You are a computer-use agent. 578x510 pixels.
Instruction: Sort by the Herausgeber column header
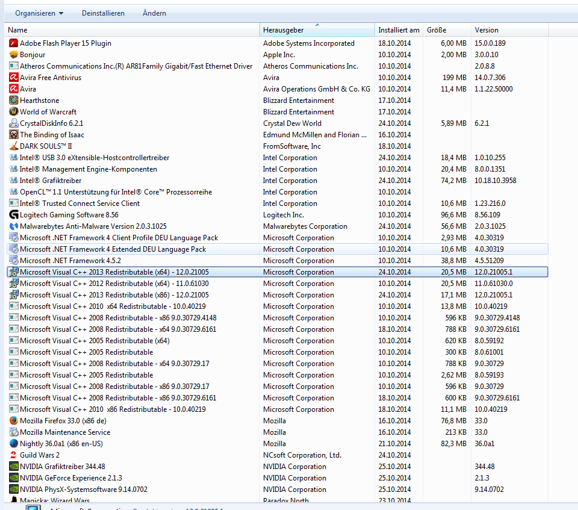pyautogui.click(x=317, y=30)
